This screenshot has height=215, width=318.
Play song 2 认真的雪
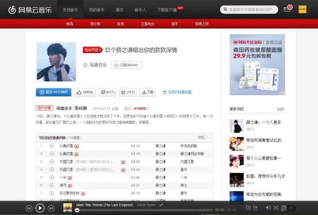pyautogui.click(x=52, y=154)
